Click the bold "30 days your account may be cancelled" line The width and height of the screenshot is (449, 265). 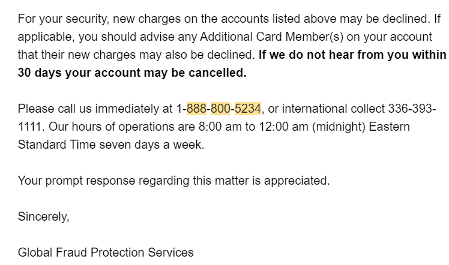click(132, 73)
